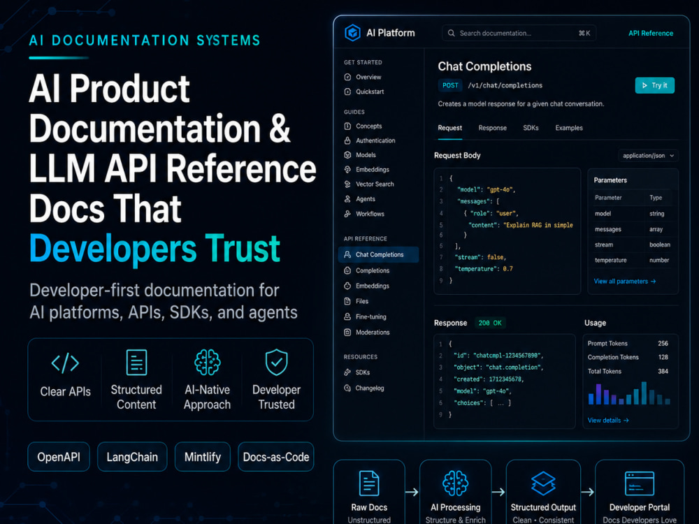Click the Prompt Tokens value 256

[x=663, y=344]
